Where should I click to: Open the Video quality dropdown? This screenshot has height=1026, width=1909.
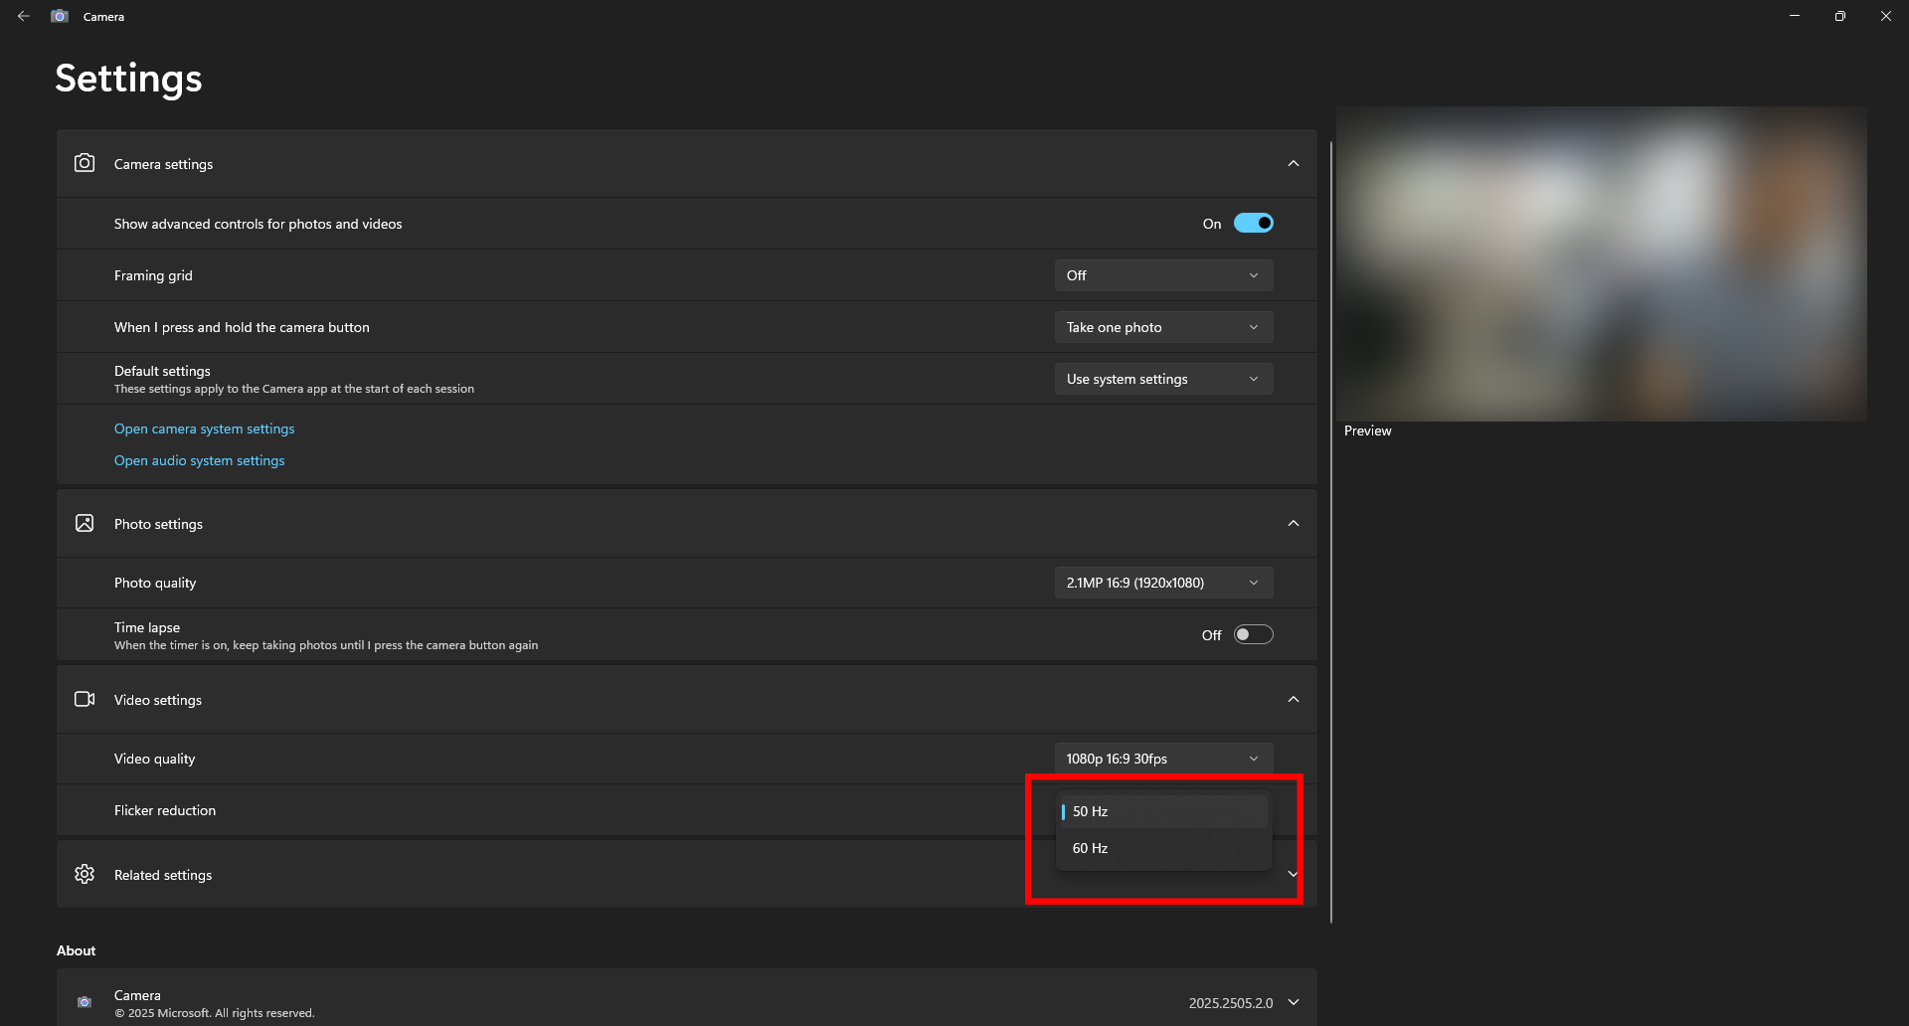(1163, 759)
